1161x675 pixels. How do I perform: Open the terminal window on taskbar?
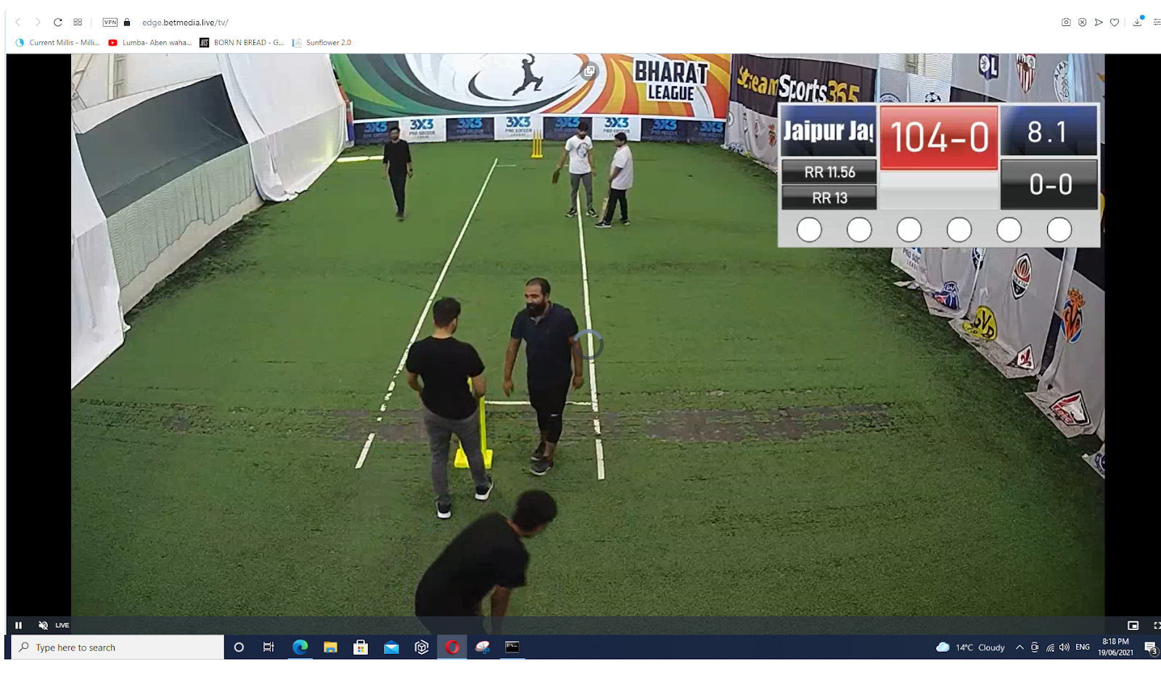(512, 647)
